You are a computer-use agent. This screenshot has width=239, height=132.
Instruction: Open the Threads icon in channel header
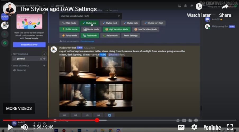180,6
